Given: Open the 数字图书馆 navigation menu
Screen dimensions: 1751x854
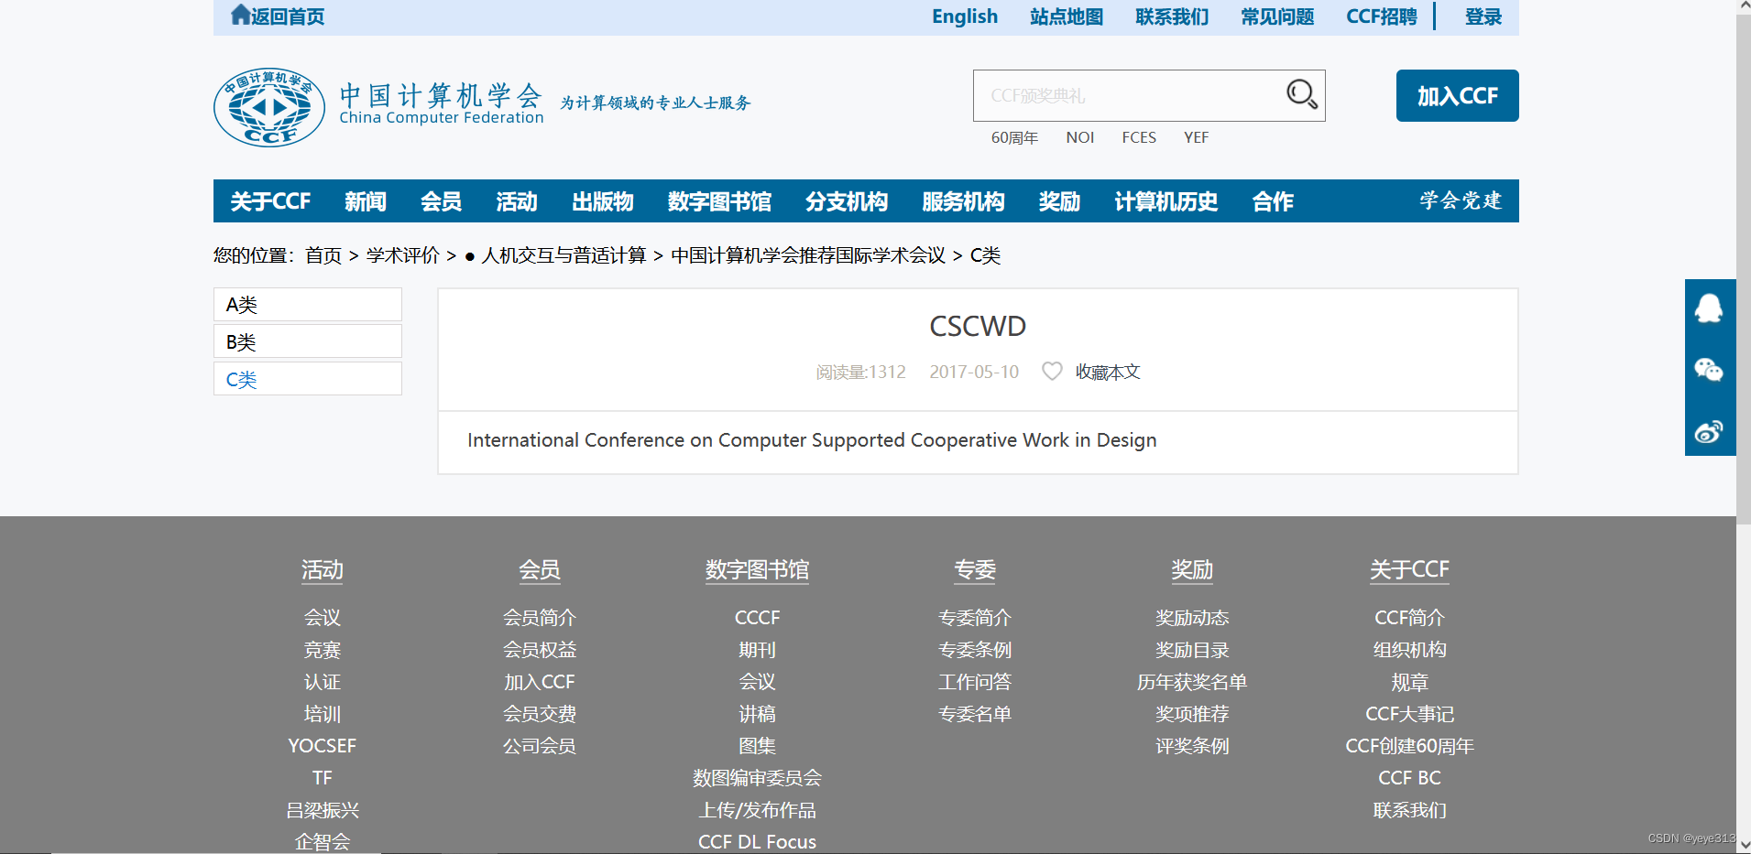Looking at the screenshot, I should tap(720, 201).
